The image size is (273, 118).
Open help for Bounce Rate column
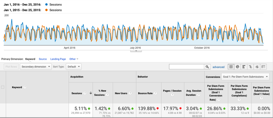156,93
